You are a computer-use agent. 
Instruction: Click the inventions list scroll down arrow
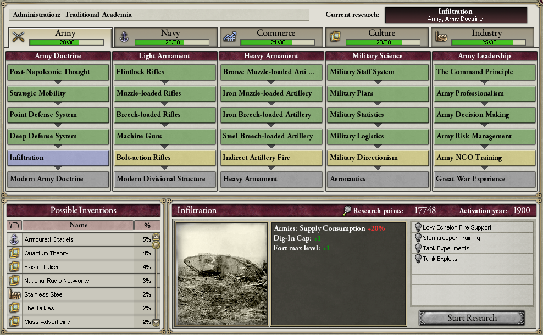coord(156,322)
